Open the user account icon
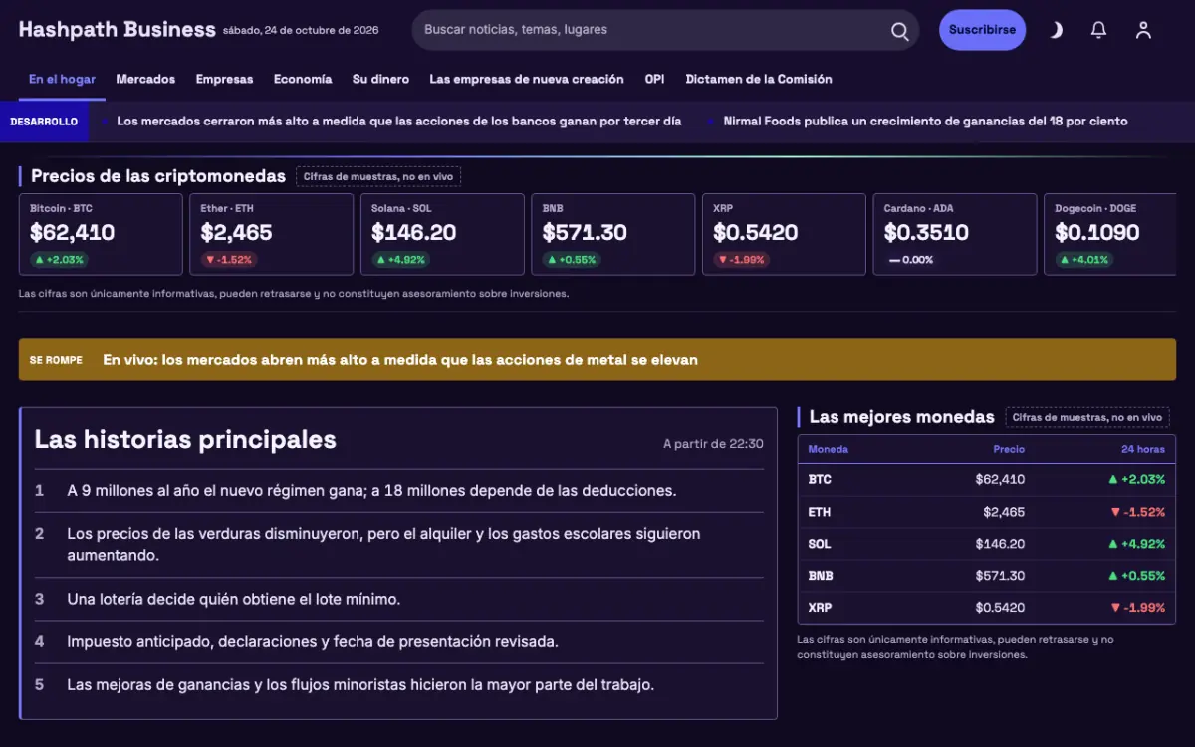 (1143, 30)
